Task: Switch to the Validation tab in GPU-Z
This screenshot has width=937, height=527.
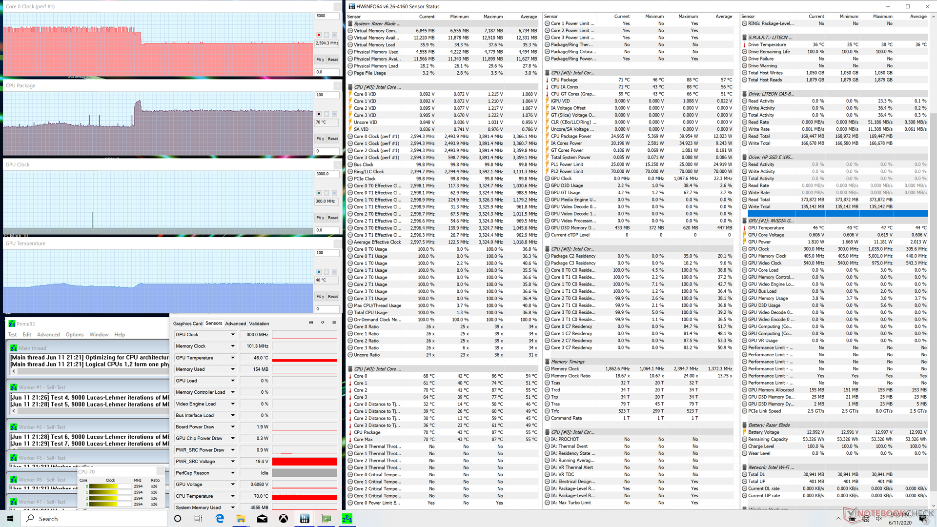Action: [259, 324]
